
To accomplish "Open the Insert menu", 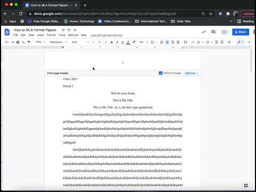I will (41, 35).
